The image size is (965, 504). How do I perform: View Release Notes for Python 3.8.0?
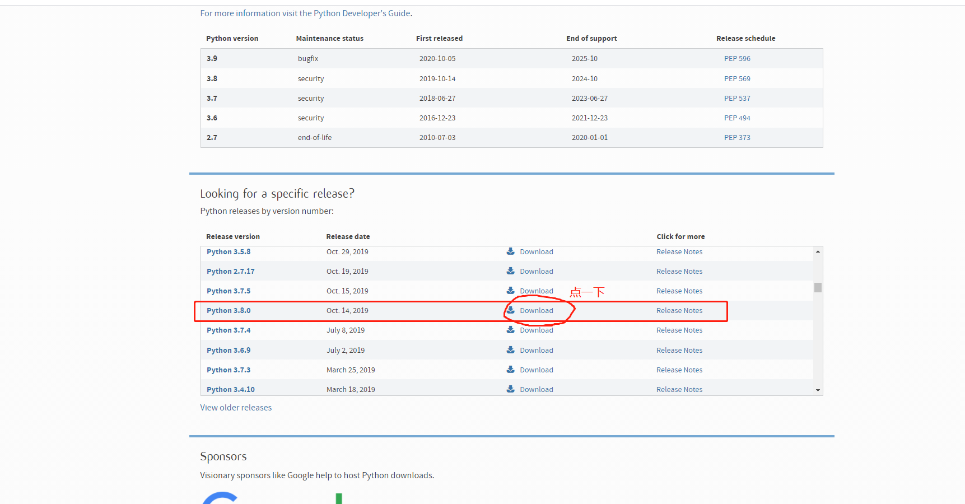[x=679, y=310]
